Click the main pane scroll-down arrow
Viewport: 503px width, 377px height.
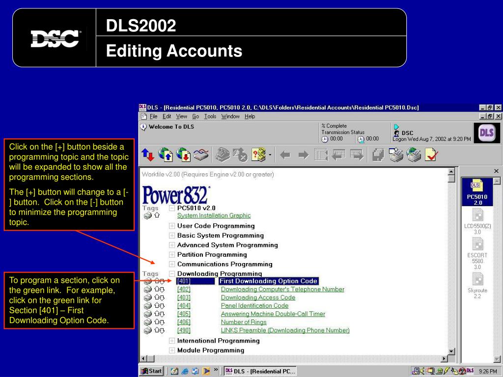coord(451,351)
